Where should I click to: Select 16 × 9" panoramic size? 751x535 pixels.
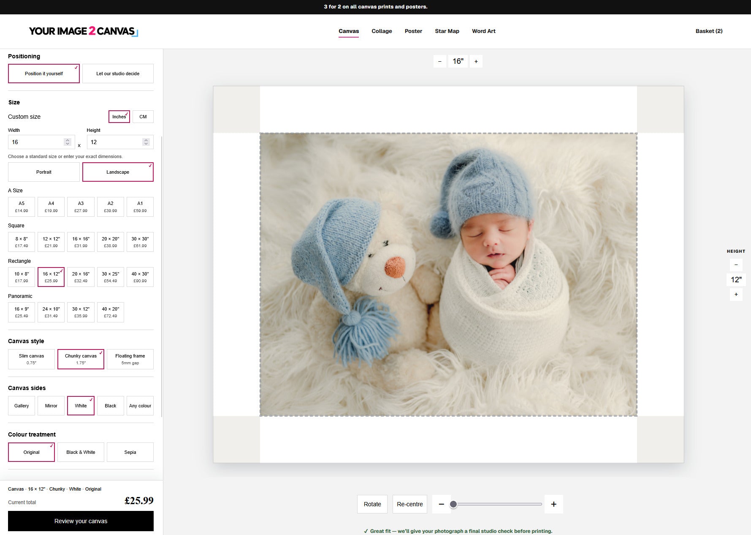coord(22,312)
